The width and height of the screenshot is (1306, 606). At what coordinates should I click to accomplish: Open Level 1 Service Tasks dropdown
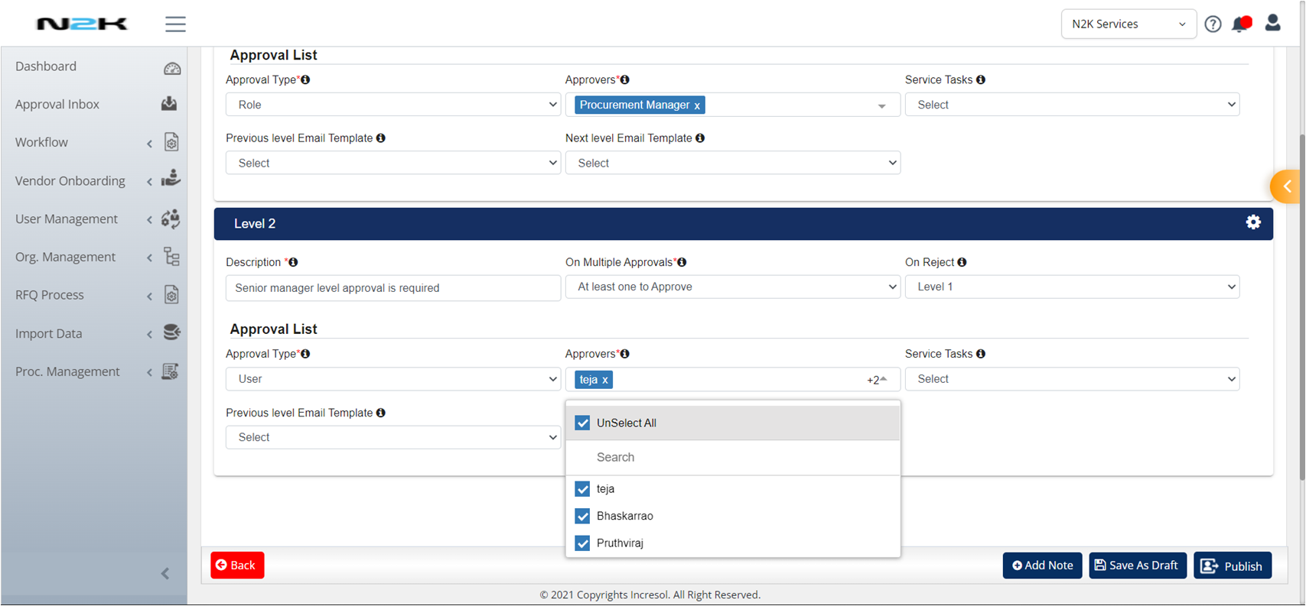tap(1072, 105)
